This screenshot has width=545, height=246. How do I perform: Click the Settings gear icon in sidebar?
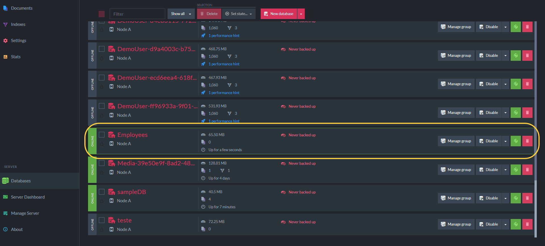click(x=5, y=41)
